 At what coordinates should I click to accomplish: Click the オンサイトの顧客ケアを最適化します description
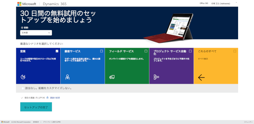coord(127,59)
